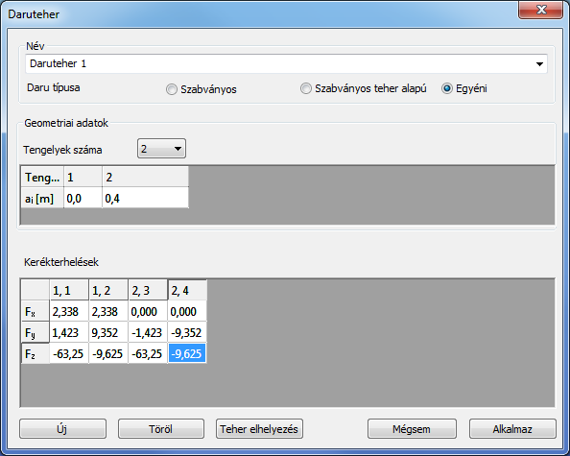Expand the Tengelyek száma dropdown

161,149
